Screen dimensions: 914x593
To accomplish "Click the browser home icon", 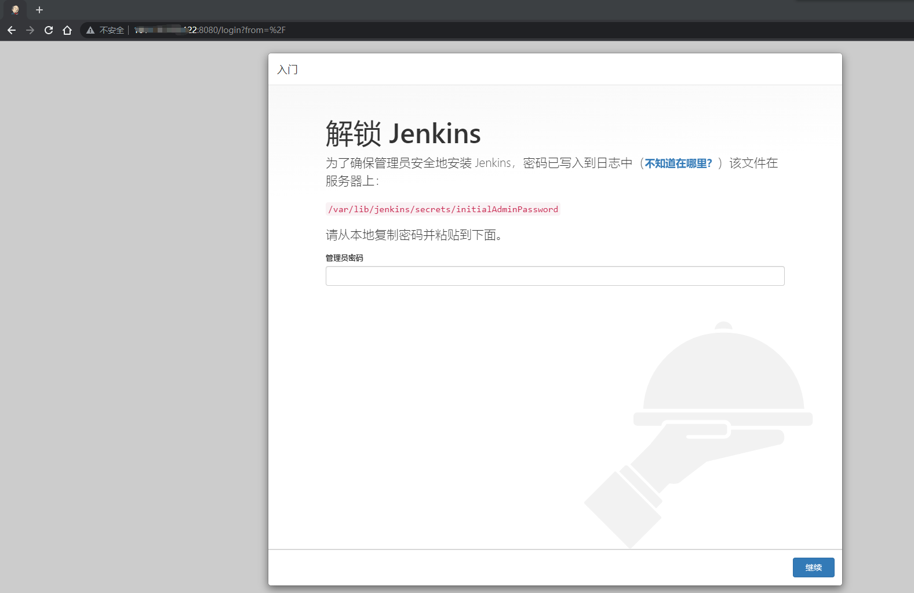I will tap(67, 30).
